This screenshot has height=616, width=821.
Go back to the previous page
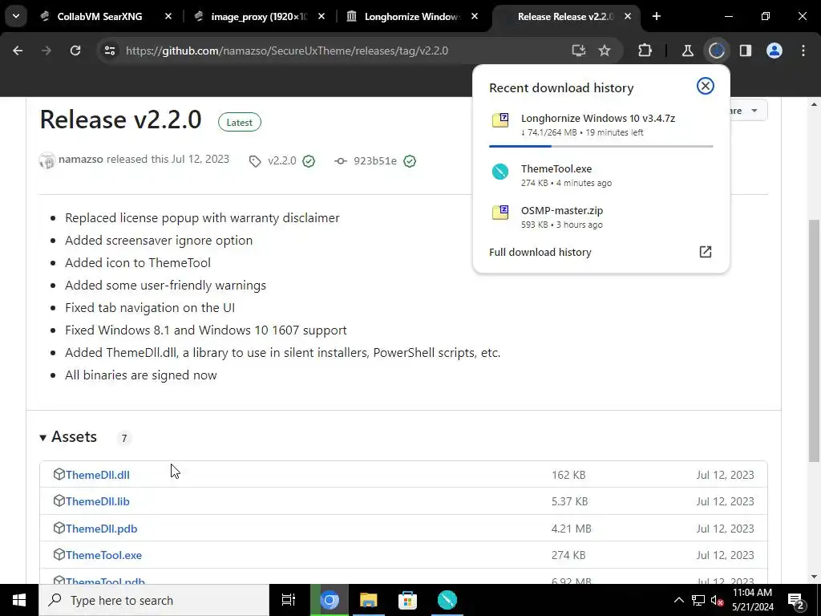pos(18,51)
